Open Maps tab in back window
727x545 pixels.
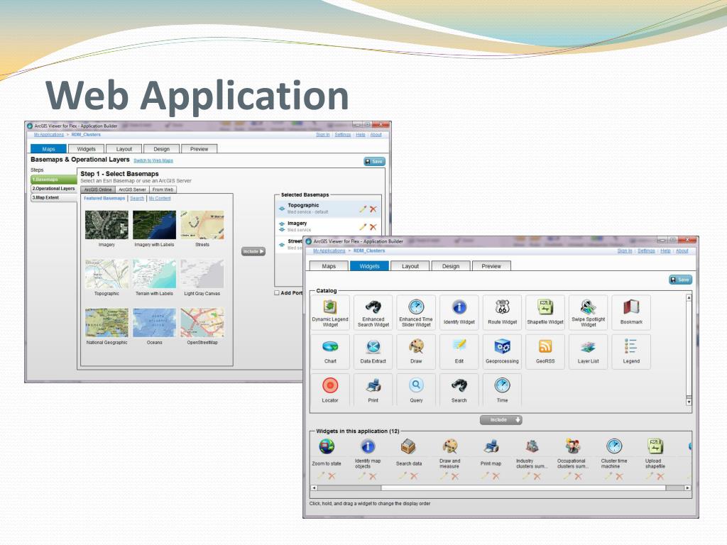[49, 149]
